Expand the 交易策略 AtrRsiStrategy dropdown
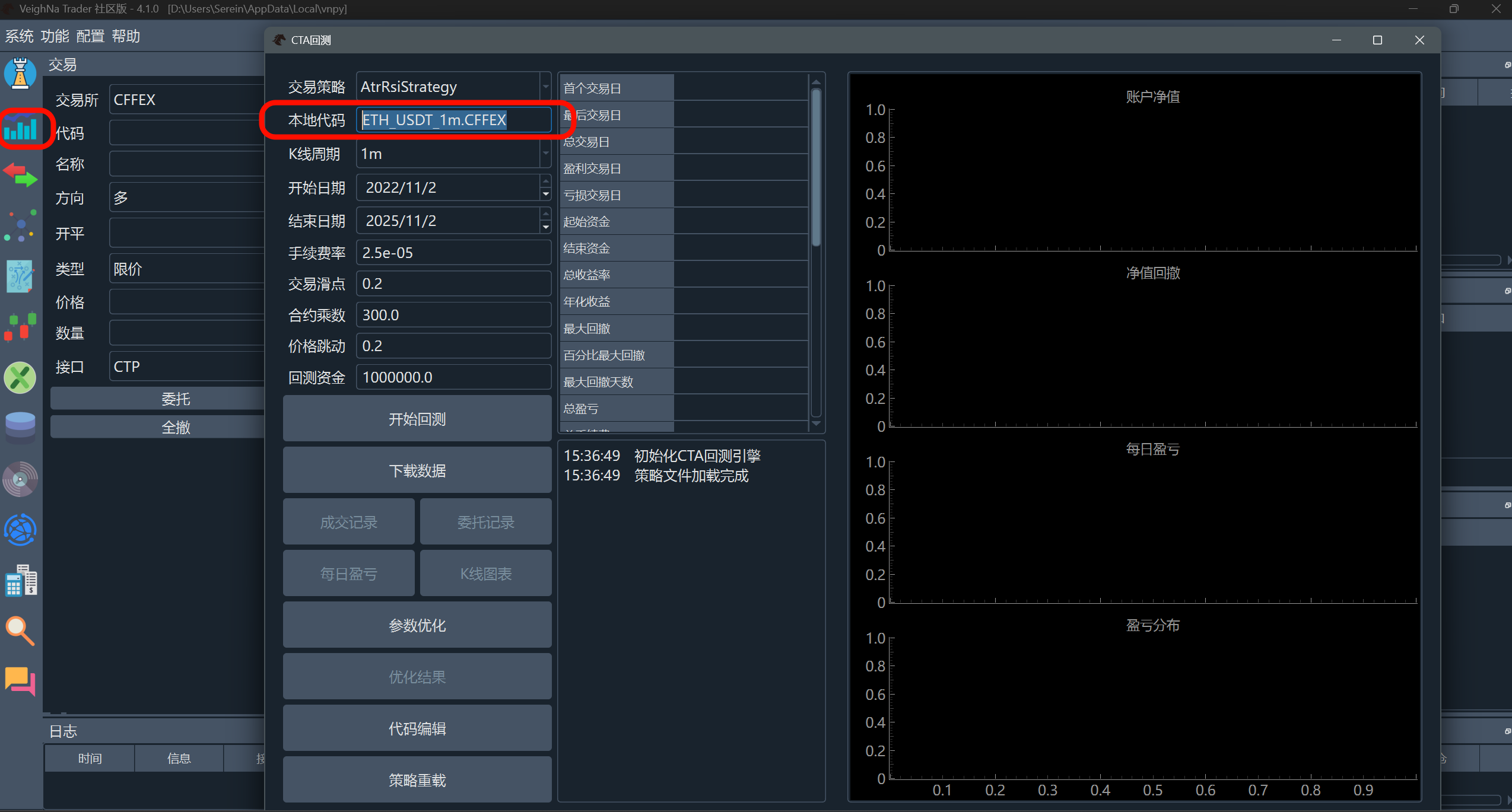The image size is (1512, 812). tap(545, 87)
